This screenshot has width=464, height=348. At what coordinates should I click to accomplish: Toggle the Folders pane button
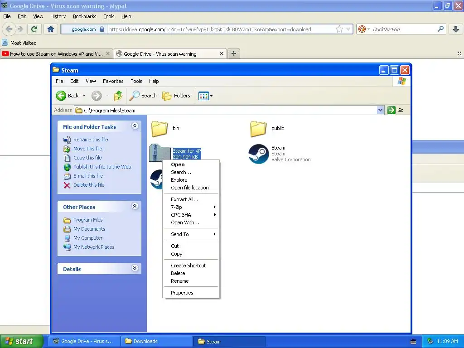point(176,96)
